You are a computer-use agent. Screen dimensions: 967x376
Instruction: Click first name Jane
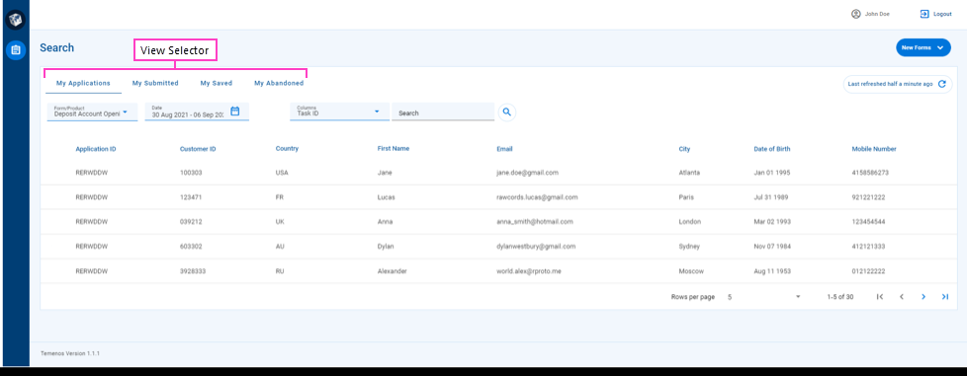pos(385,173)
